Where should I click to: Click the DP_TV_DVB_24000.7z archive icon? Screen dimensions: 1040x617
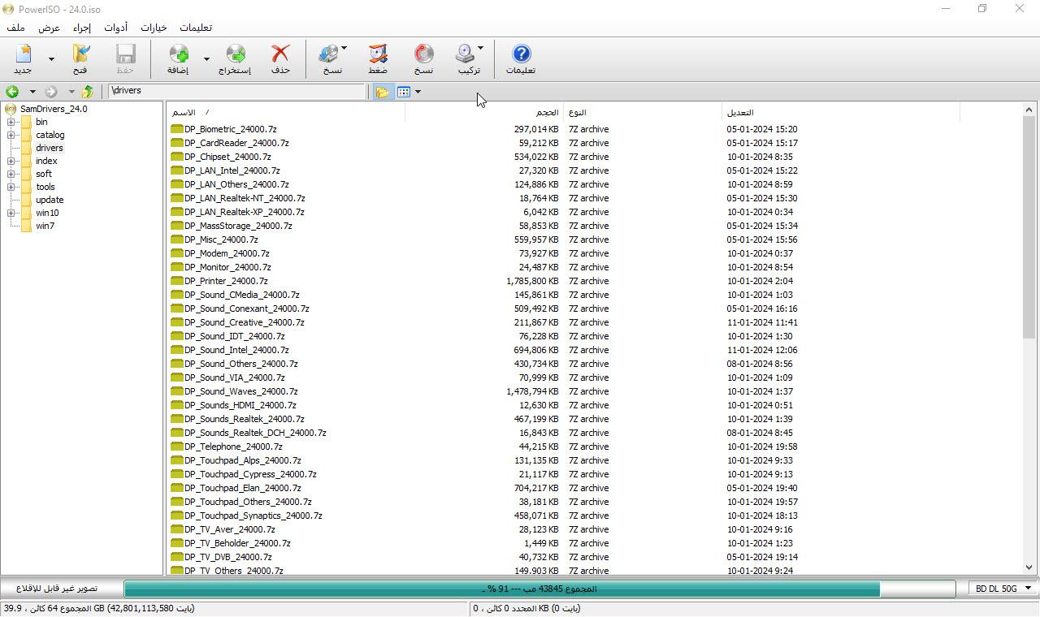[177, 557]
